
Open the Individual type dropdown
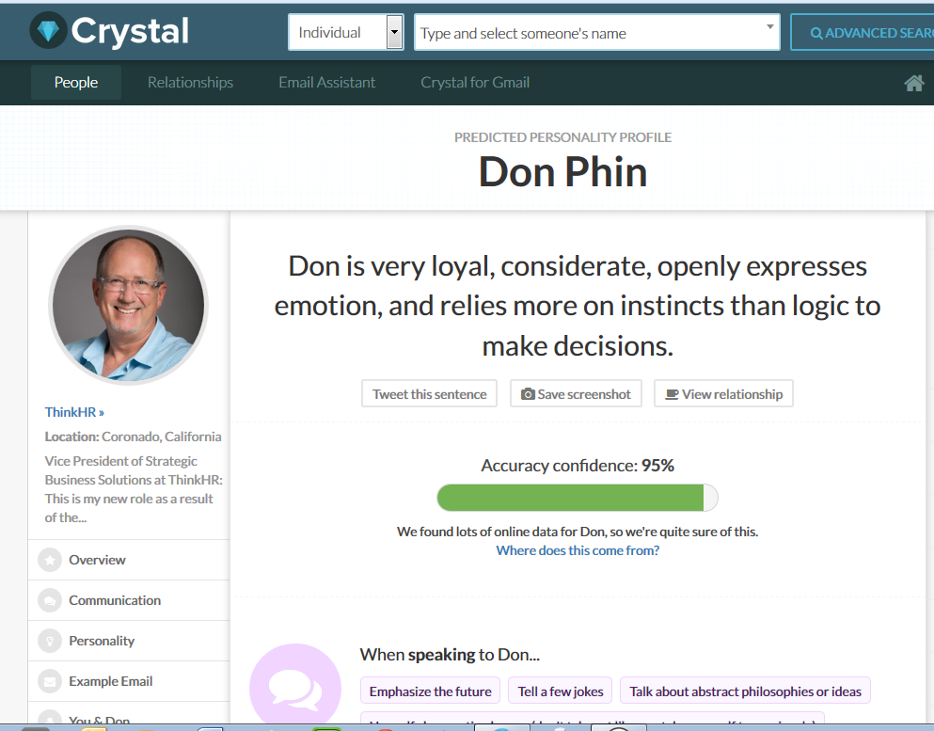click(394, 33)
